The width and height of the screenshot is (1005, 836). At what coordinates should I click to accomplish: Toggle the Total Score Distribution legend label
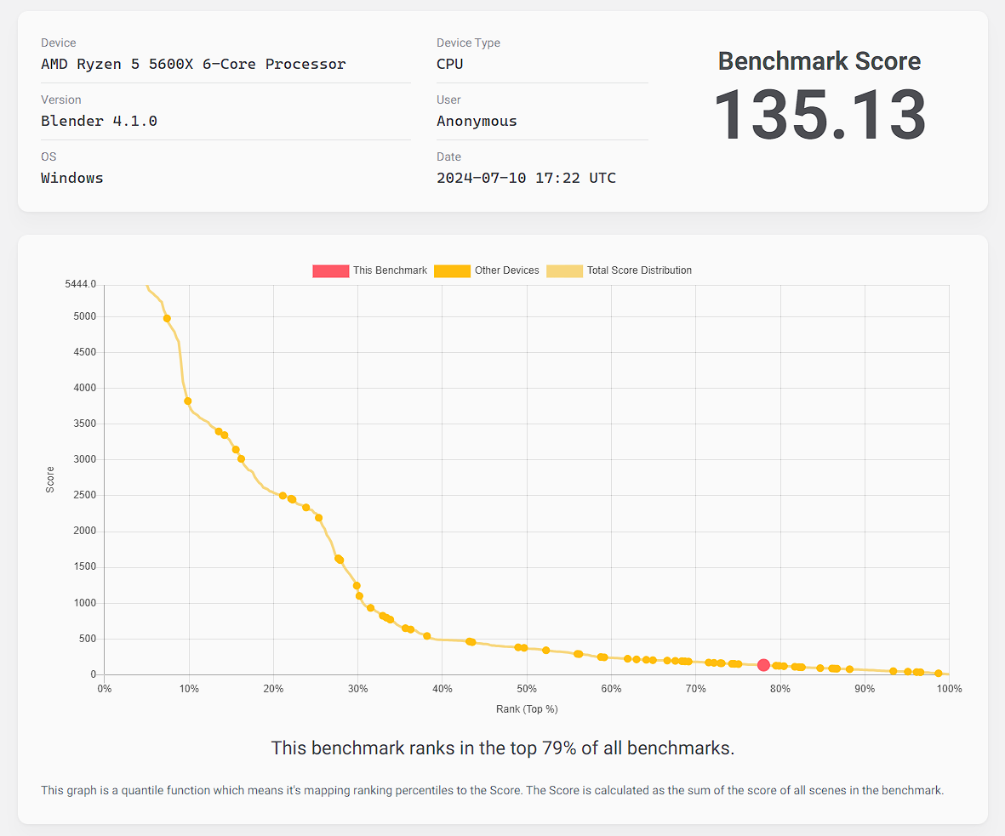pyautogui.click(x=639, y=270)
